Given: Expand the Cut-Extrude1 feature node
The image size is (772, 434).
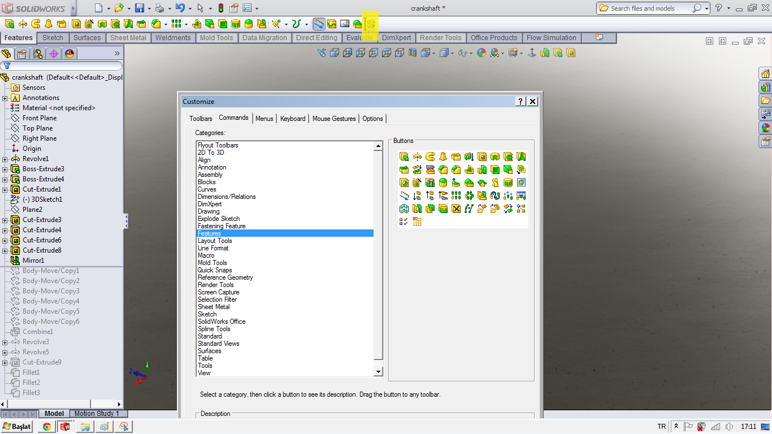Looking at the screenshot, I should point(5,189).
